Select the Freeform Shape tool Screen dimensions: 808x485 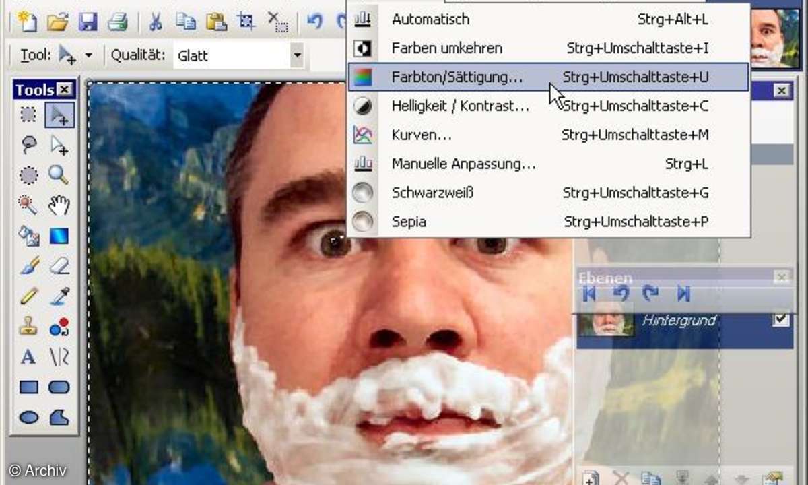pos(59,418)
